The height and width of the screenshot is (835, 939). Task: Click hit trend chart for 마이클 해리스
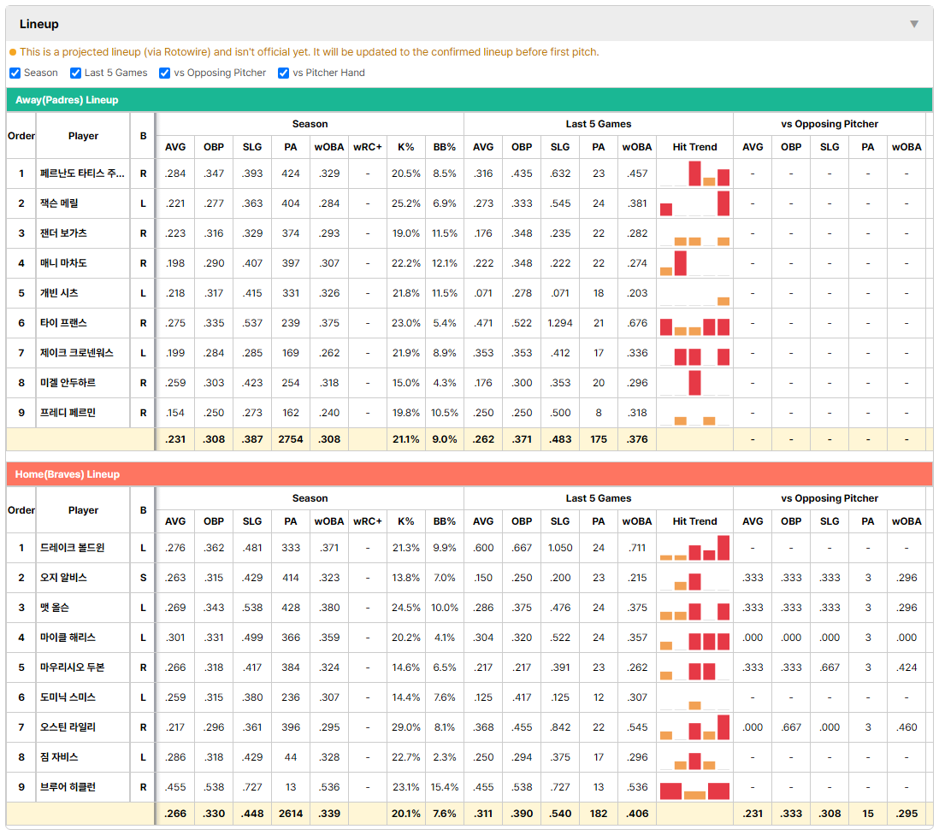(x=694, y=638)
